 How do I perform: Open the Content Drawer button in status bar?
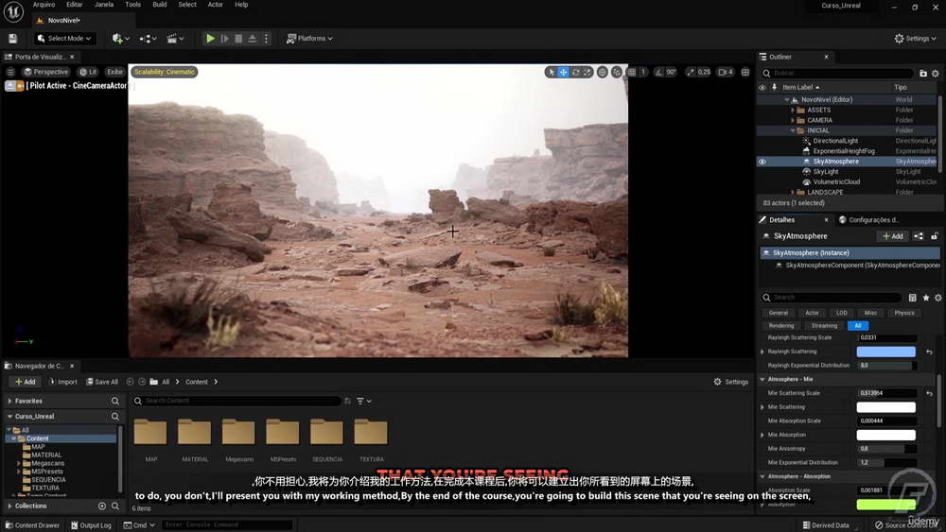[32, 525]
